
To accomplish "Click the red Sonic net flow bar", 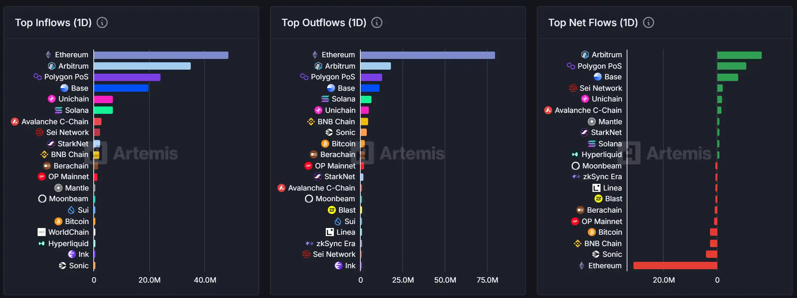I will coord(712,254).
